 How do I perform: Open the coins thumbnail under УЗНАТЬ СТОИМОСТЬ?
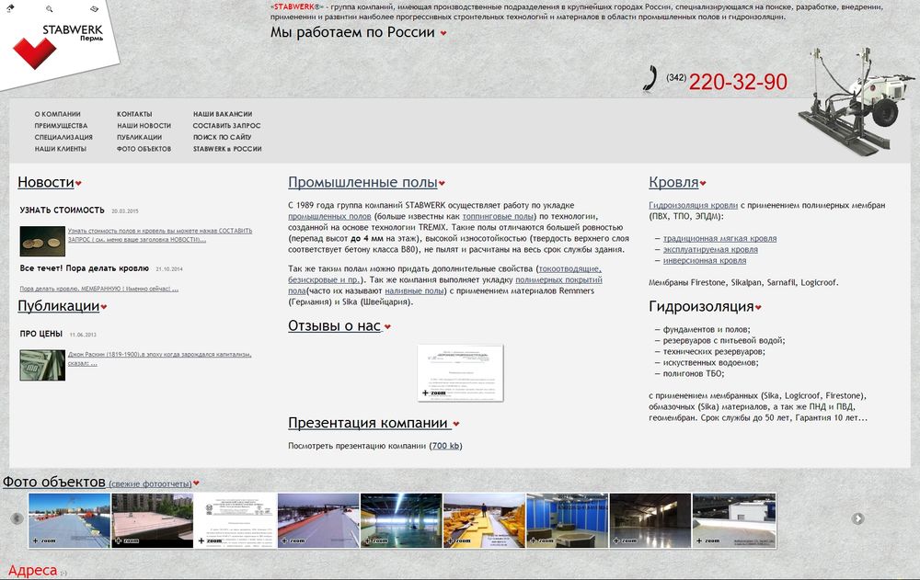click(42, 242)
